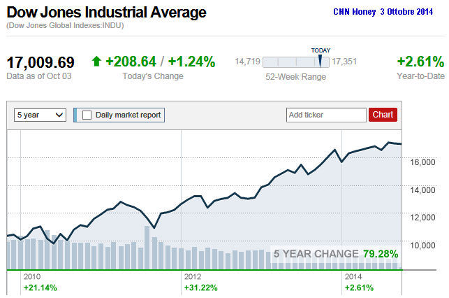Viewport: 449px width, 298px height.
Task: Click the tallest volume bar in chart
Action: [147, 248]
